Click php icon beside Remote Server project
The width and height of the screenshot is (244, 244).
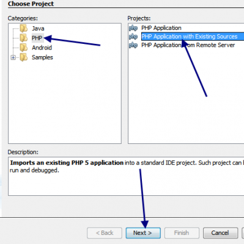click(133, 45)
